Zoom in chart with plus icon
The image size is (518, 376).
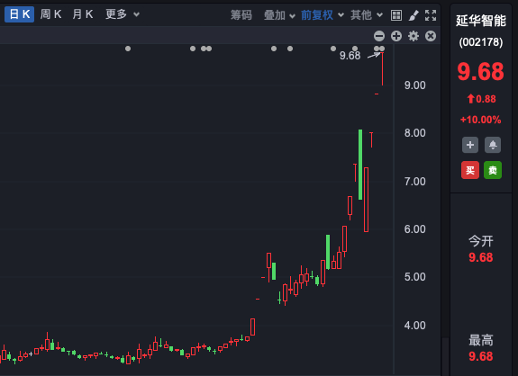(x=396, y=36)
